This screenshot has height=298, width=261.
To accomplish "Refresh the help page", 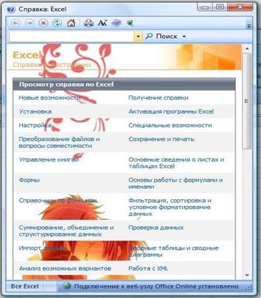I will pyautogui.click(x=57, y=23).
